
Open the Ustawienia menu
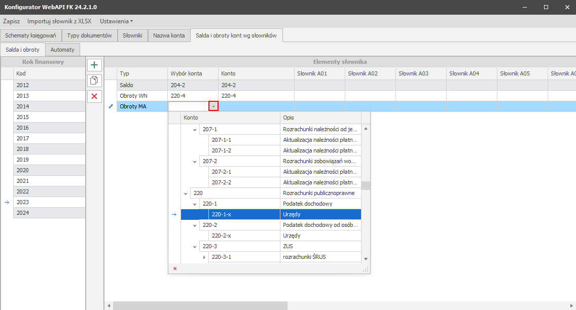tap(116, 21)
